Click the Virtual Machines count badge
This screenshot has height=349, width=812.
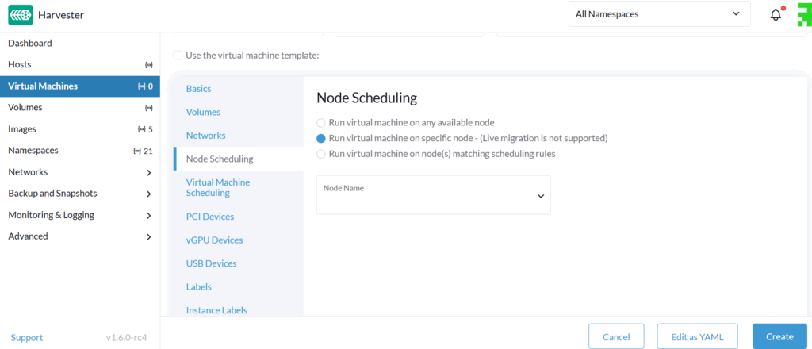pos(145,86)
